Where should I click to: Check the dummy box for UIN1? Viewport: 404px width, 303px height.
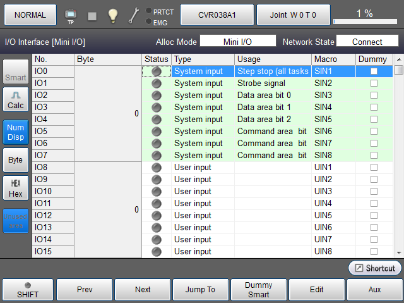click(374, 168)
